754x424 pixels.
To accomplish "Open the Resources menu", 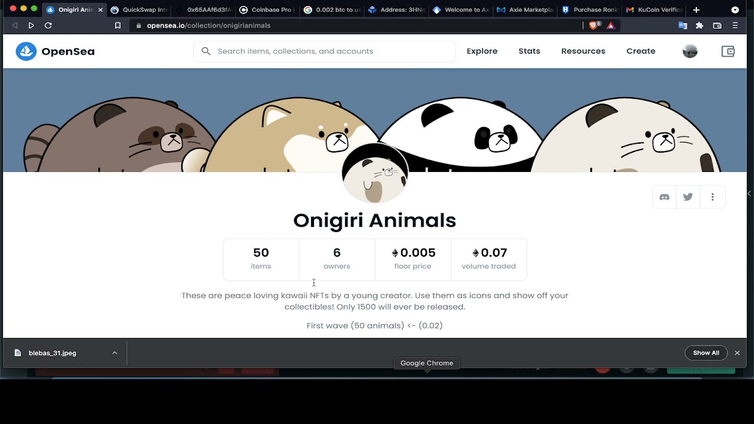I will coord(583,51).
